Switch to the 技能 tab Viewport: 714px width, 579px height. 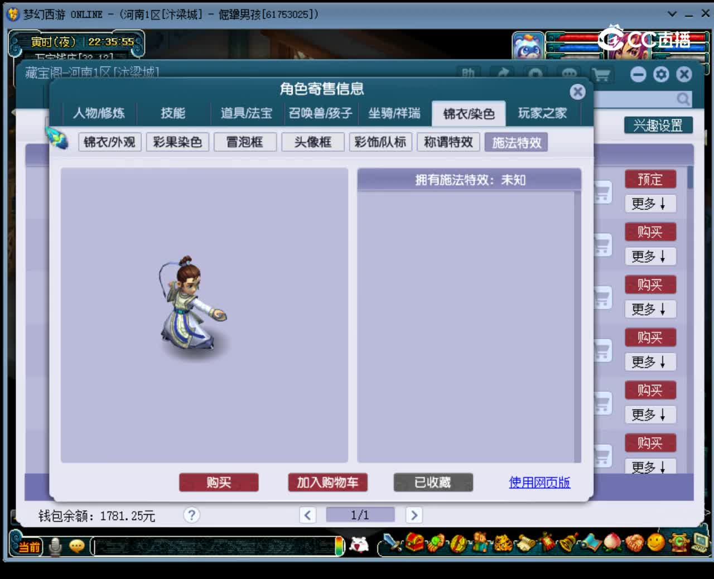point(173,113)
